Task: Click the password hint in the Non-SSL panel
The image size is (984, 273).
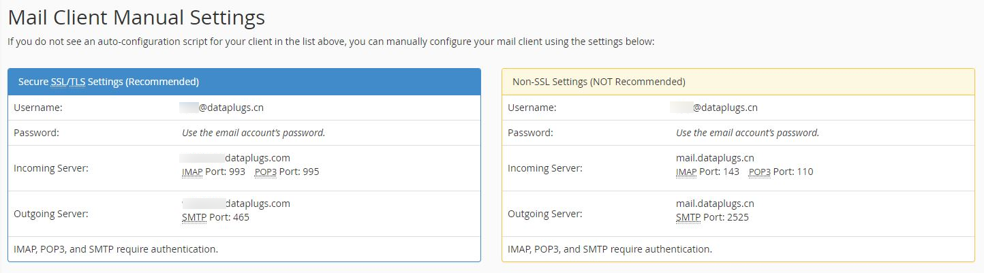Action: click(748, 133)
